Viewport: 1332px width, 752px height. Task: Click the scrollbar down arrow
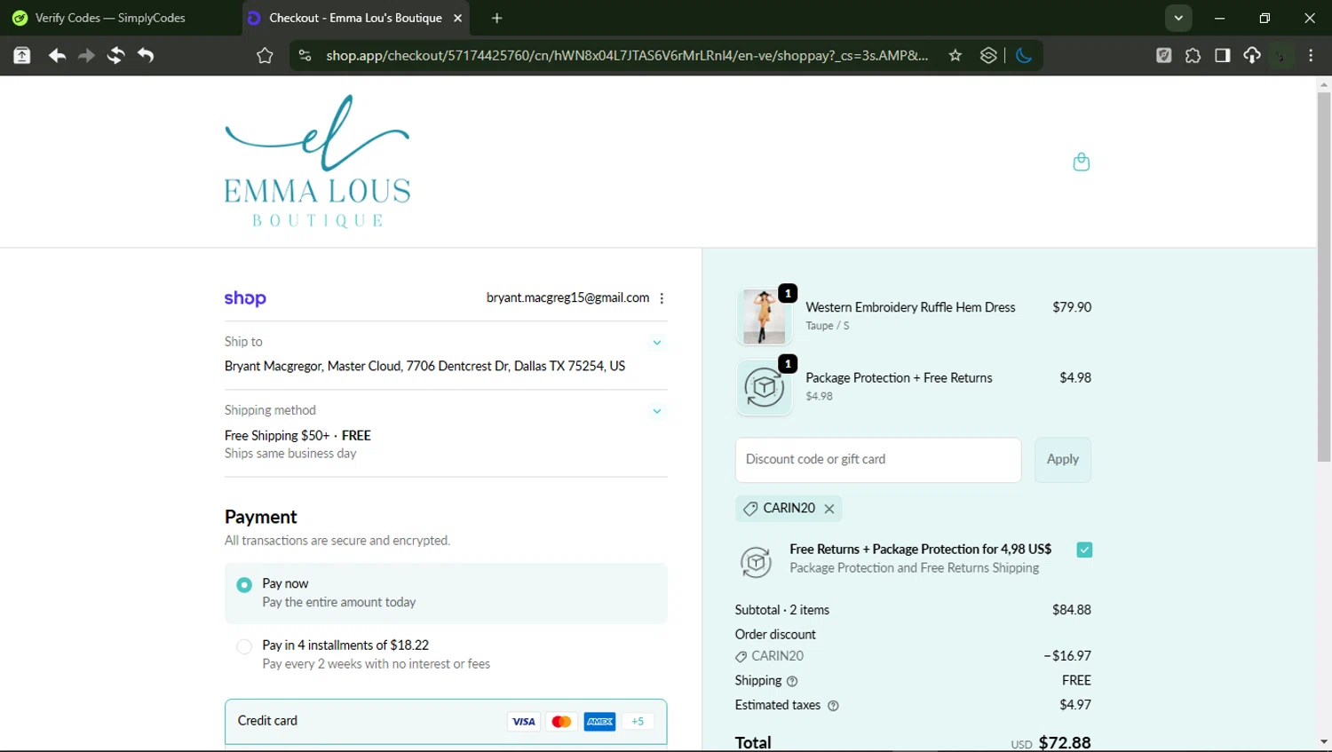(x=1324, y=741)
